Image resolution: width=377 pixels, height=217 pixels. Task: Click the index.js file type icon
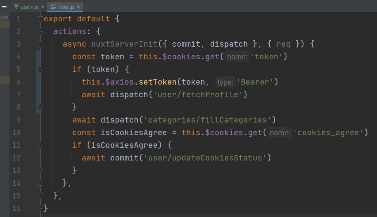click(53, 7)
